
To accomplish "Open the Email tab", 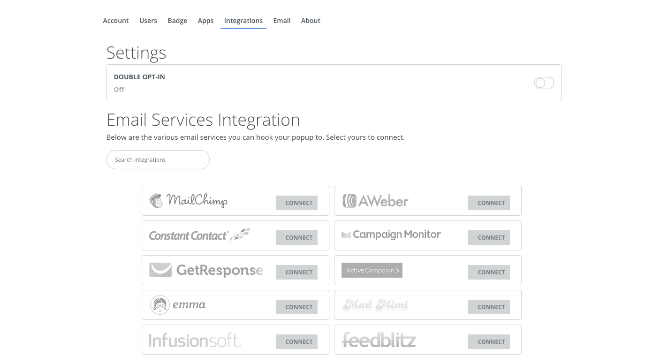I will pyautogui.click(x=282, y=21).
